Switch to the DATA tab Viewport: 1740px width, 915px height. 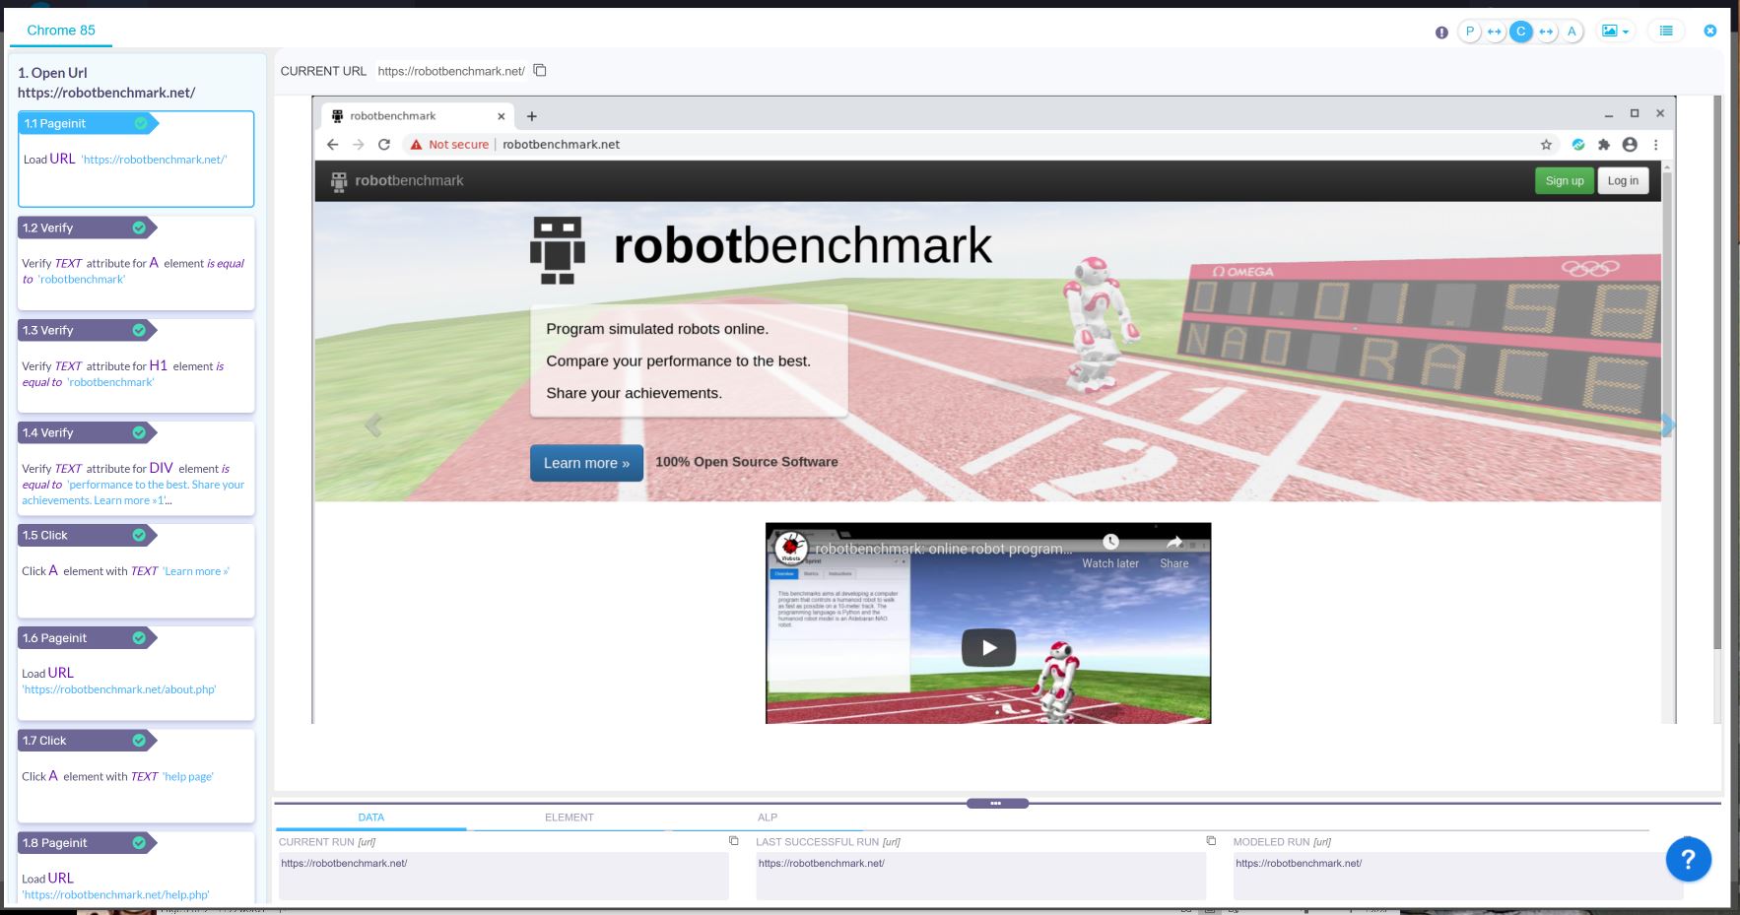(370, 817)
